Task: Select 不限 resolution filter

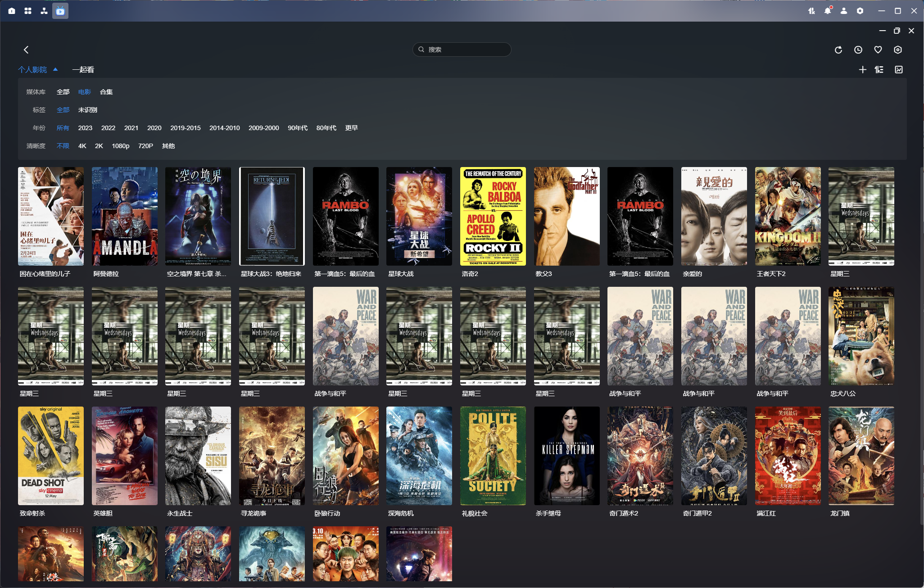Action: [x=63, y=146]
